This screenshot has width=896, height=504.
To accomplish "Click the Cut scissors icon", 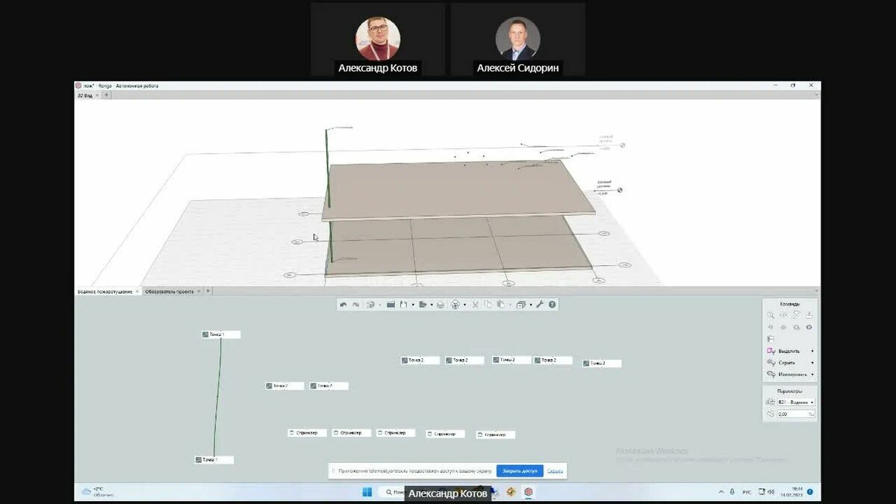I will [x=475, y=305].
